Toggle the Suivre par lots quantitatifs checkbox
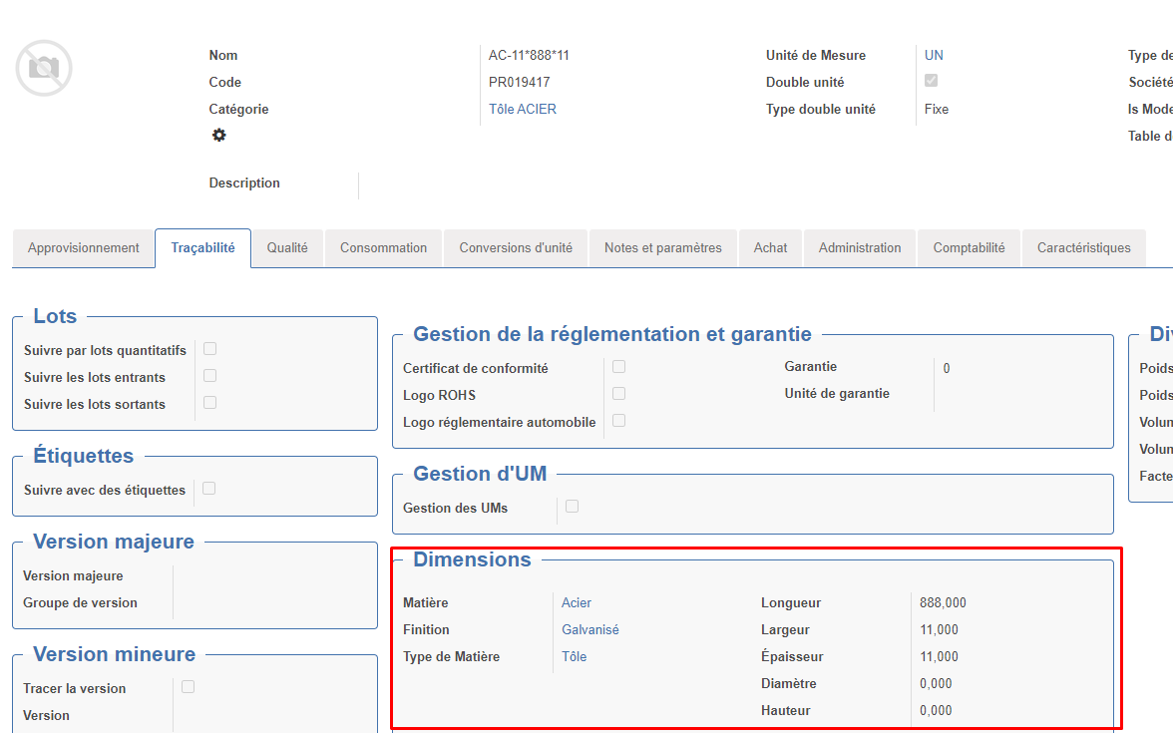 [x=209, y=349]
